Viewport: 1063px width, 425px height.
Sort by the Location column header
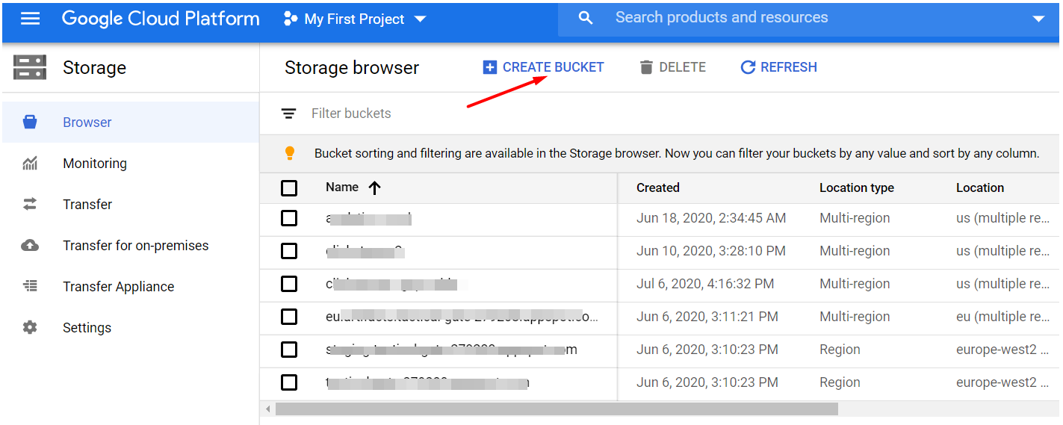click(980, 187)
